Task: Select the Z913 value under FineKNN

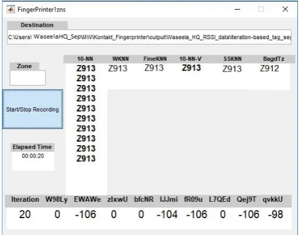Action: (154, 68)
